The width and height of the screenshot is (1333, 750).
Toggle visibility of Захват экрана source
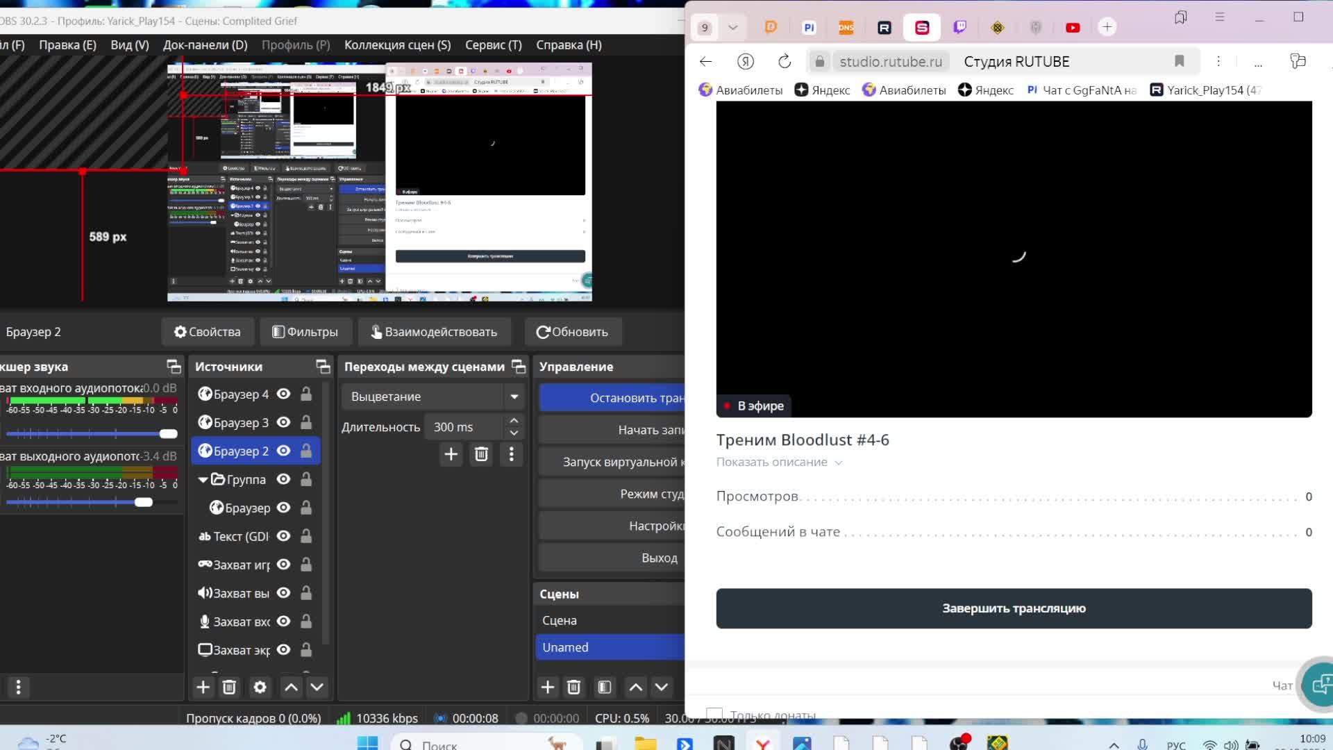click(283, 650)
